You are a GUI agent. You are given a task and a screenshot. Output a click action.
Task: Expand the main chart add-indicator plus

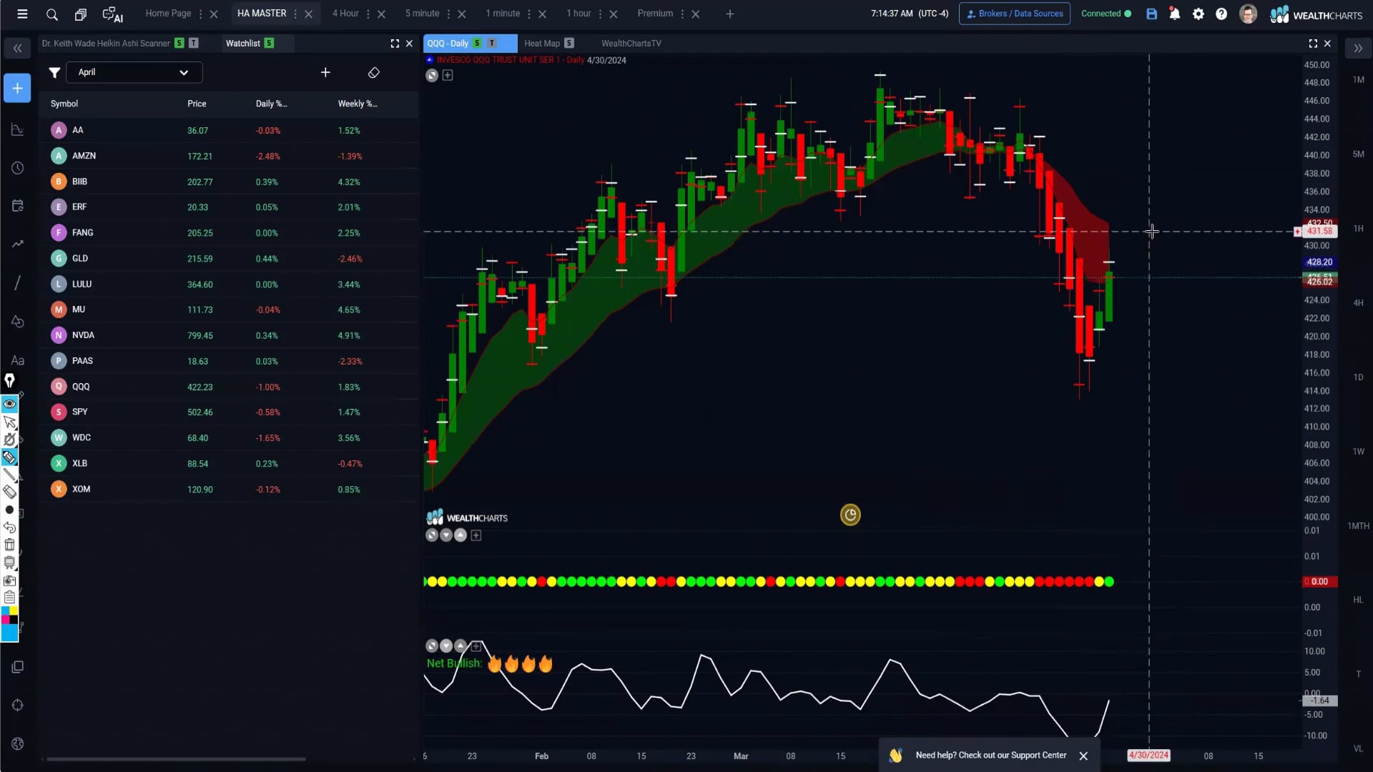(448, 75)
